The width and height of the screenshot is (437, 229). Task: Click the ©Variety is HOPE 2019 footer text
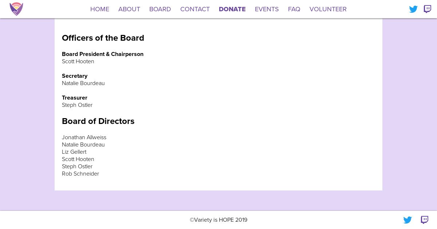tap(219, 220)
